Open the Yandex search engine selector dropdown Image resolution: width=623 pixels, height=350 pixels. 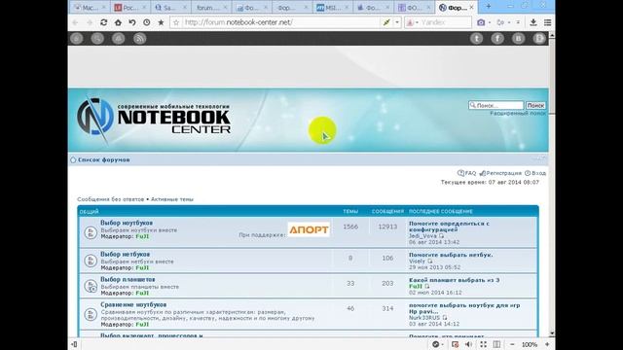click(x=413, y=22)
